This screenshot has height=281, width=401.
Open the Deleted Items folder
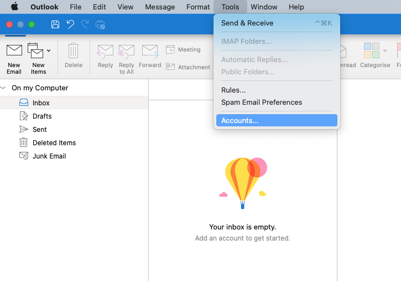74,142
